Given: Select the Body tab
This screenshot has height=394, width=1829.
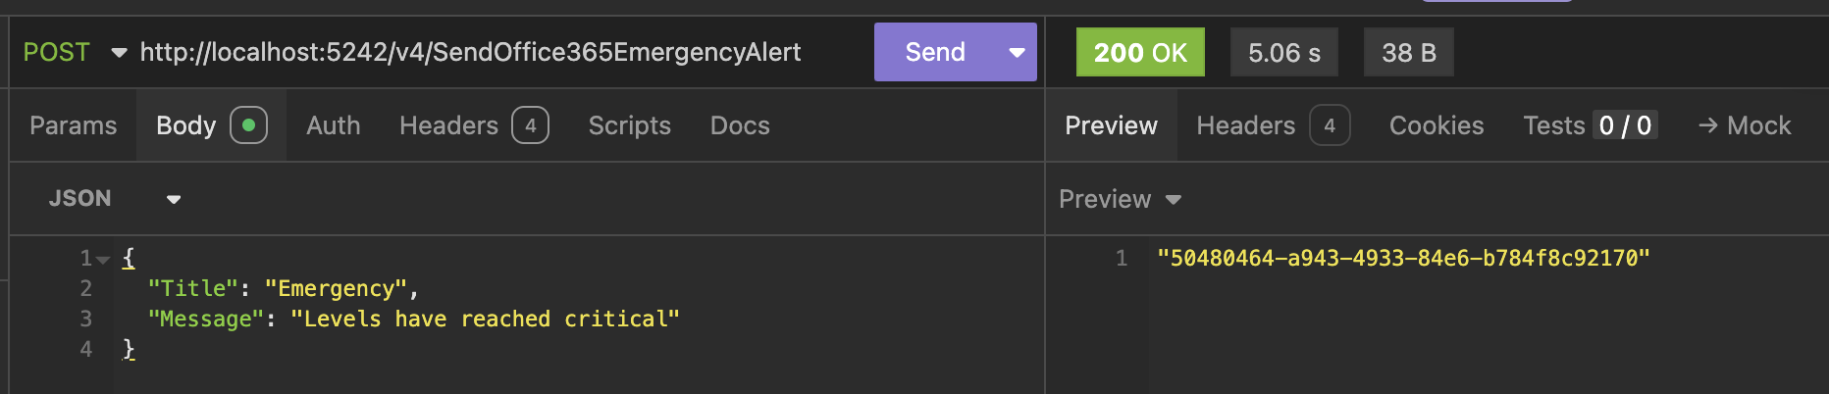Looking at the screenshot, I should click(185, 125).
